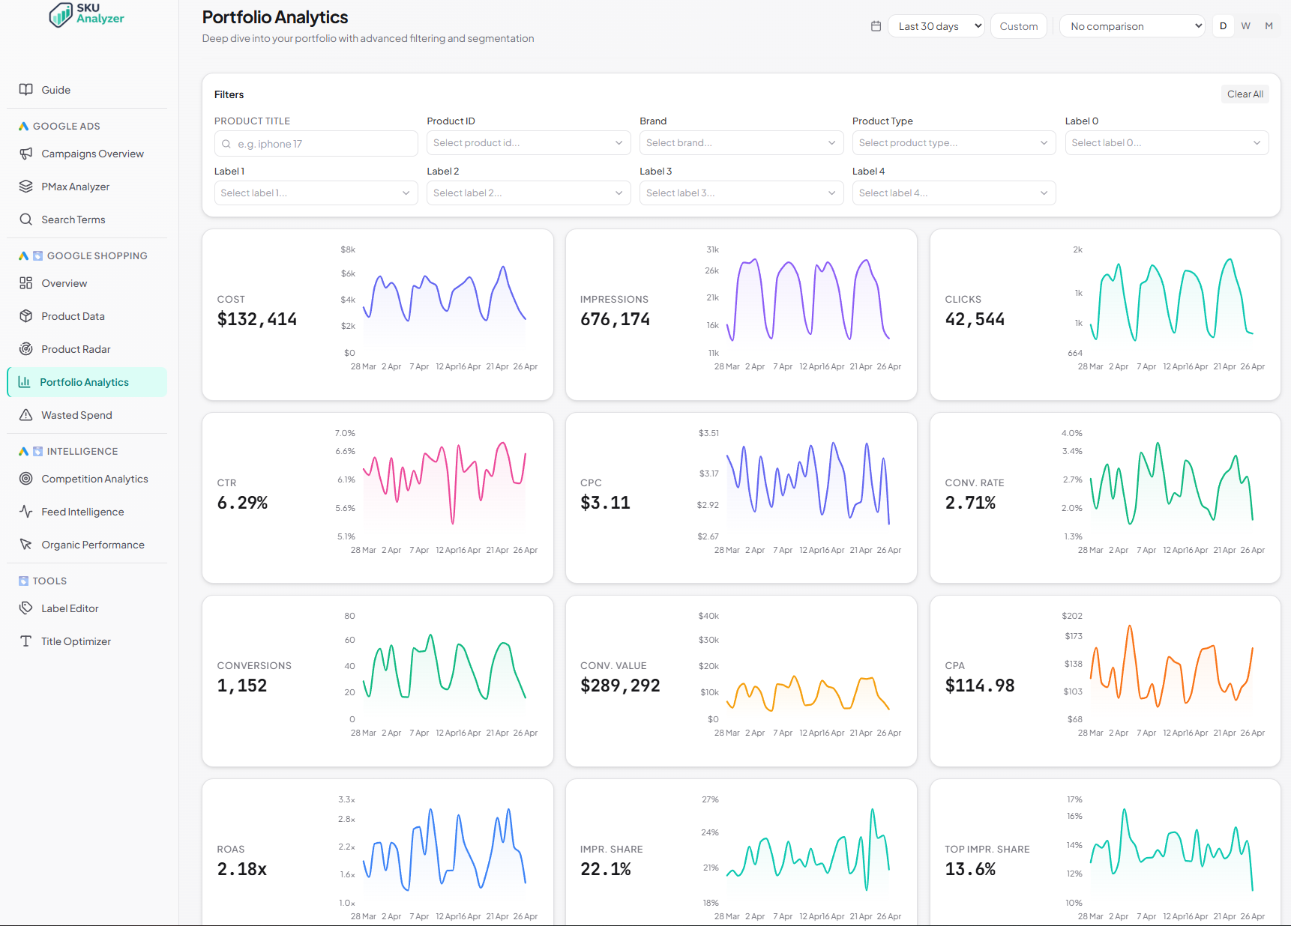Click the Organic Performance cursor icon
Screen dimensions: 1291x926
(26, 545)
